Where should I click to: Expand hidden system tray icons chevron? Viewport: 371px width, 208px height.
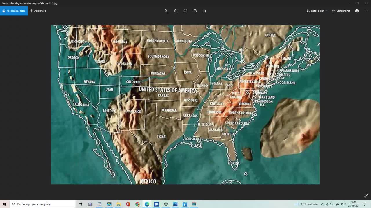click(x=322, y=204)
